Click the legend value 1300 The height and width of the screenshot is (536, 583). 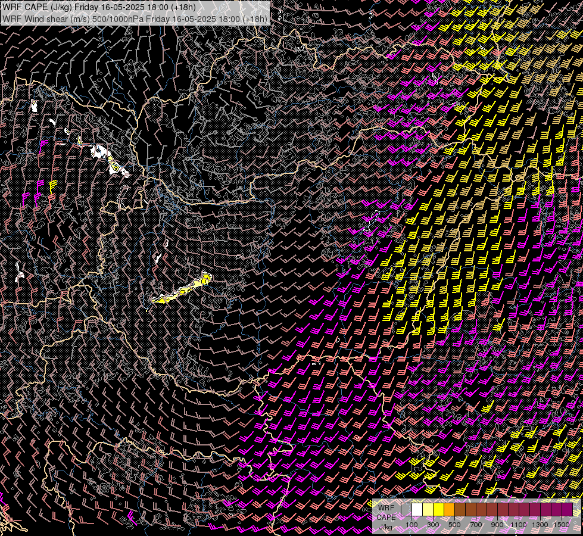coord(540,525)
